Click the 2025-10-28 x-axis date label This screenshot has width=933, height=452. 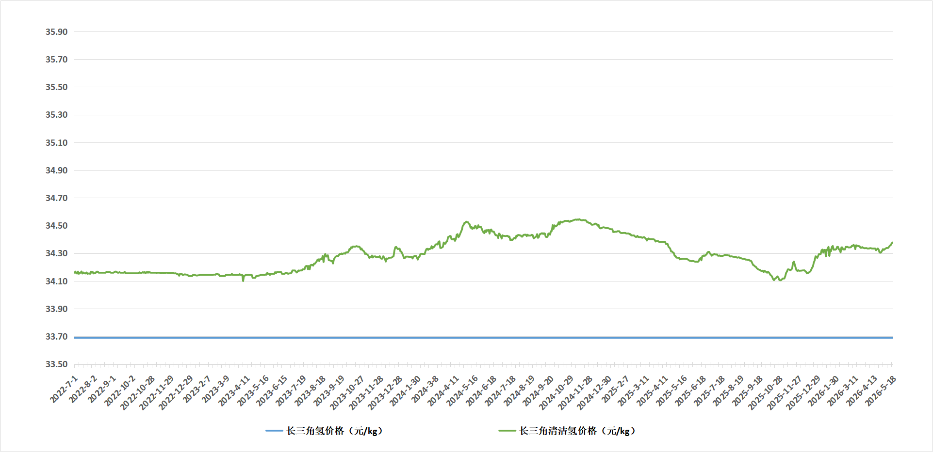tap(765, 392)
